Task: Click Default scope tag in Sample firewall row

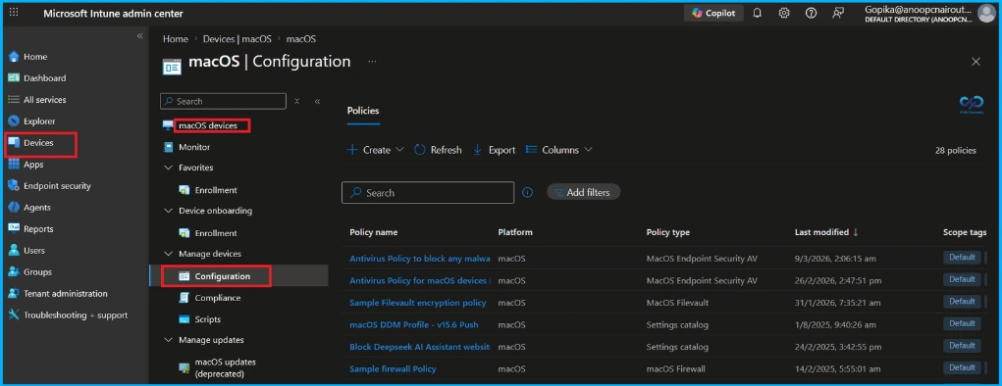Action: [962, 368]
